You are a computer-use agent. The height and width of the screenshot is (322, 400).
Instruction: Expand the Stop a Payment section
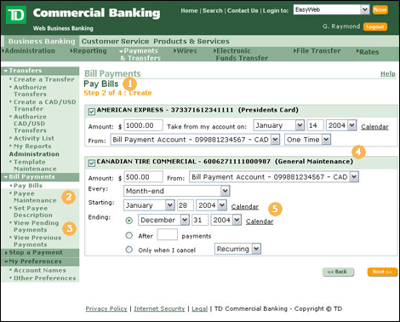(40, 252)
